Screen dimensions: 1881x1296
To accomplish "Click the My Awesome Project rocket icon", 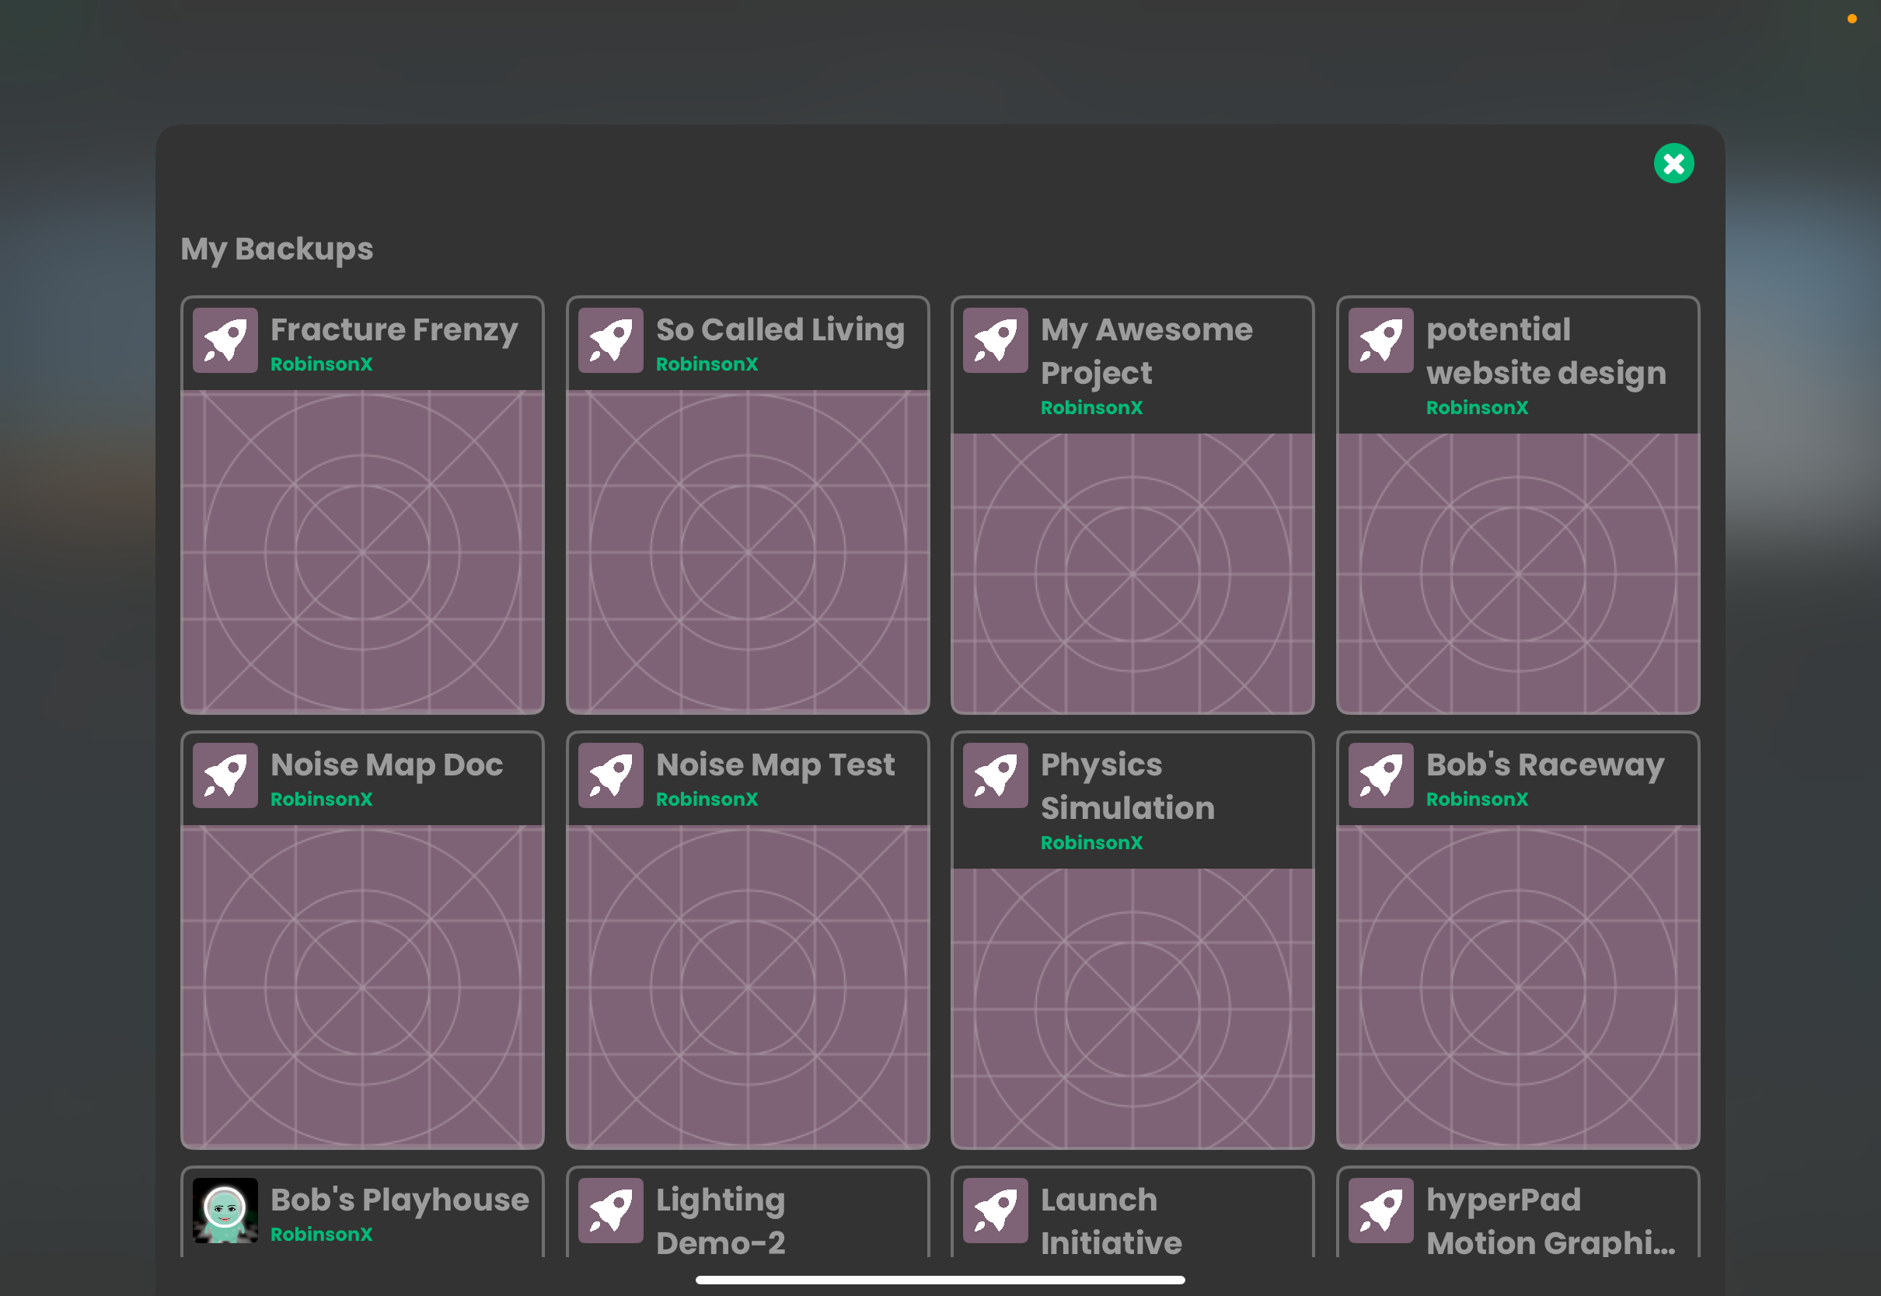I will coord(996,340).
